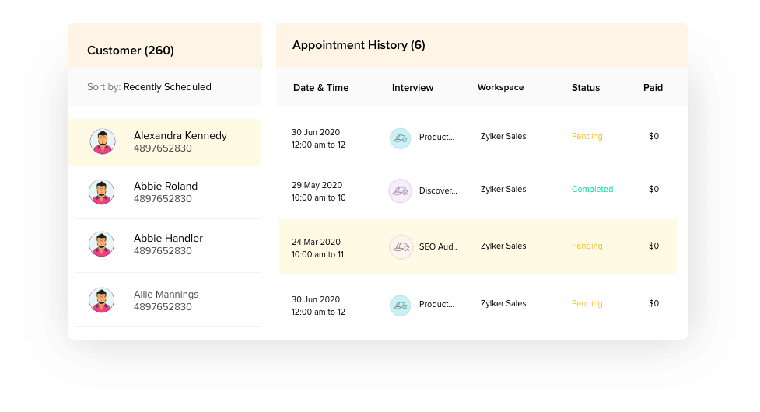The height and width of the screenshot is (412, 760).
Task: Select customer Allie Mannings from list
Action: (x=166, y=295)
